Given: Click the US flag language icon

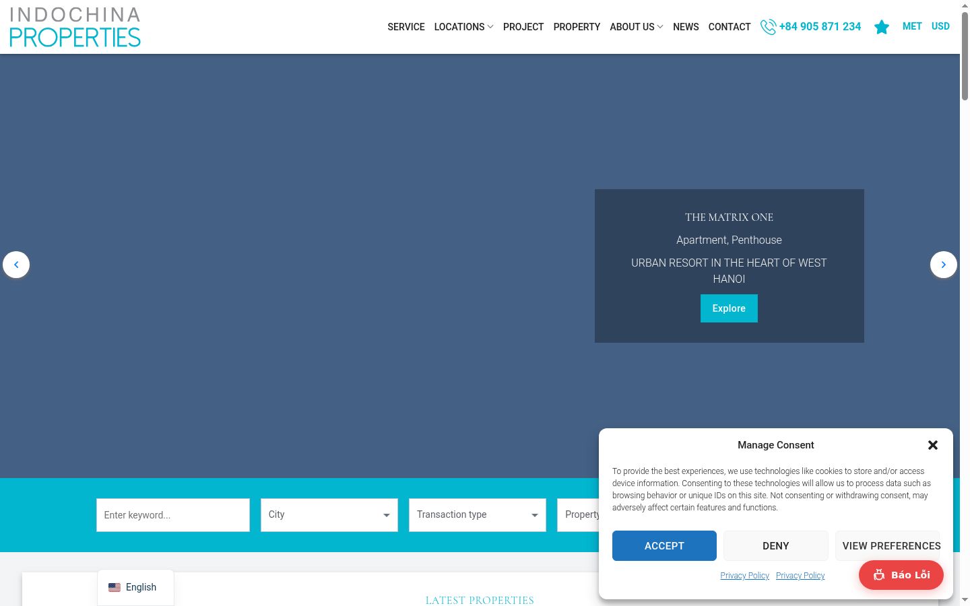Looking at the screenshot, I should point(115,587).
